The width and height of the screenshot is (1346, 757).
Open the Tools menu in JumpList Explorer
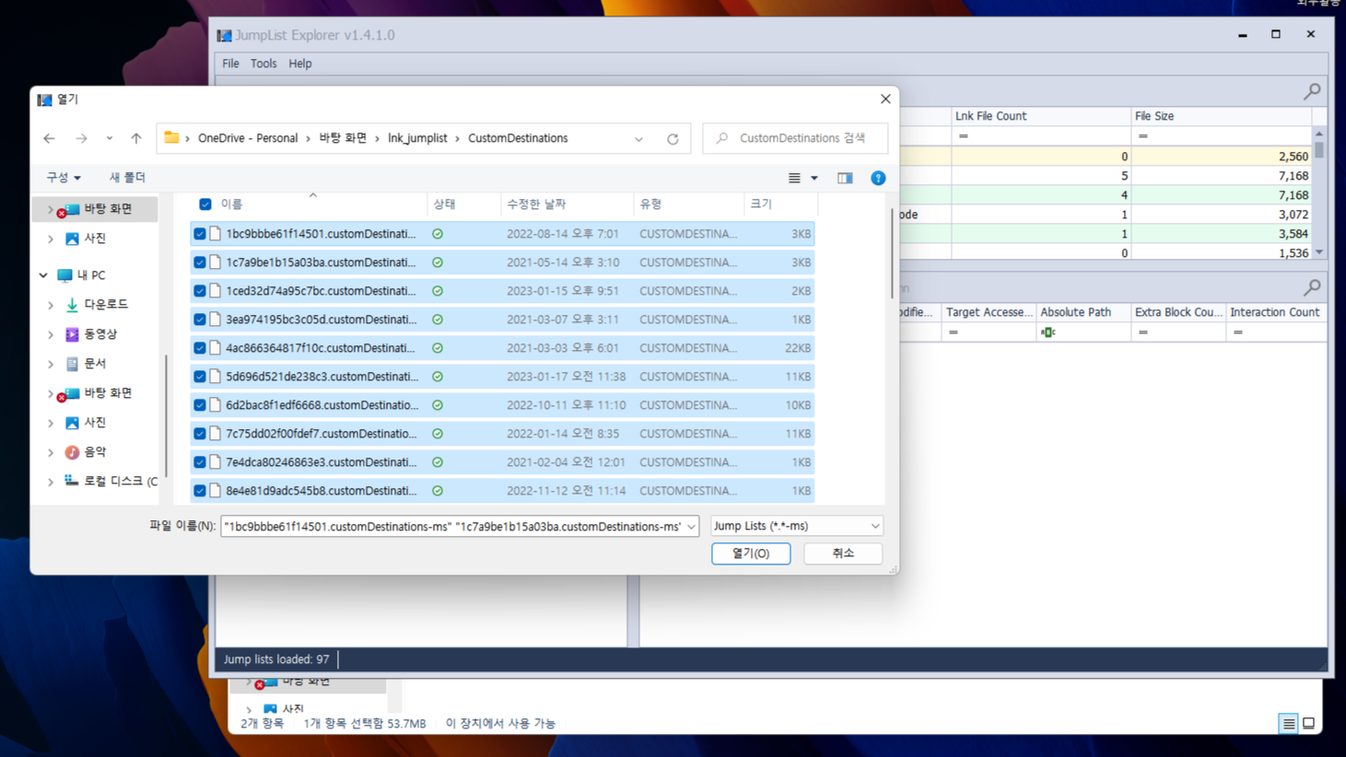point(263,64)
